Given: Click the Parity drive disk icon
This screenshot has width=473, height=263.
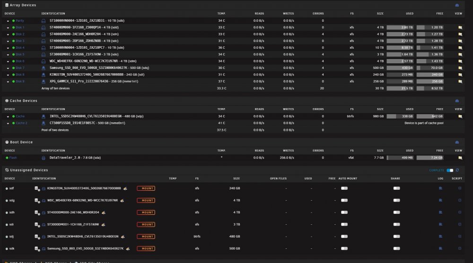Looking at the screenshot, I should (44, 21).
